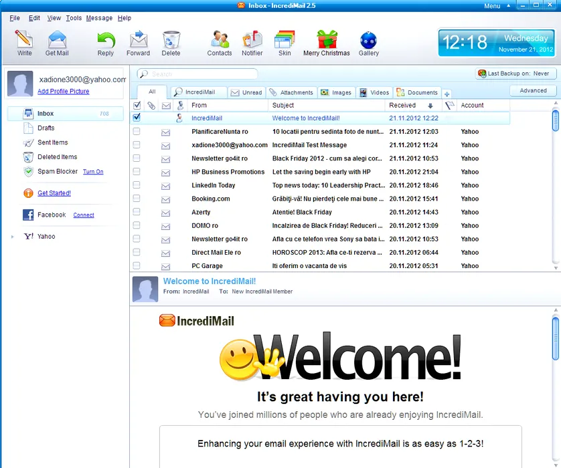Switch to the Unread tab
The height and width of the screenshot is (468, 561).
click(246, 92)
